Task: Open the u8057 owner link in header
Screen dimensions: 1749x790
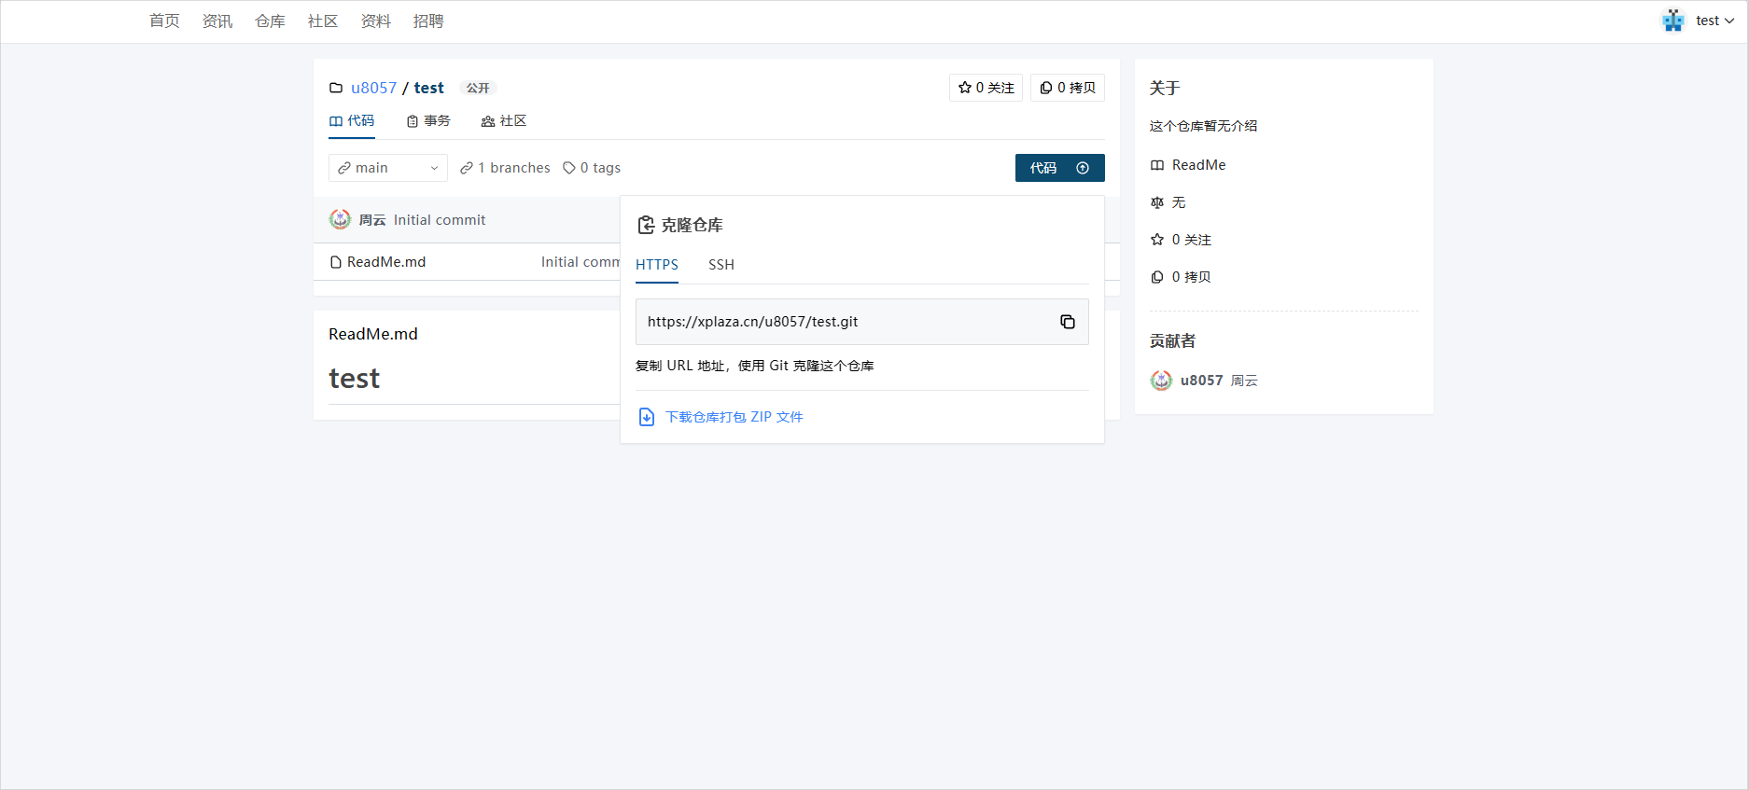Action: (373, 88)
